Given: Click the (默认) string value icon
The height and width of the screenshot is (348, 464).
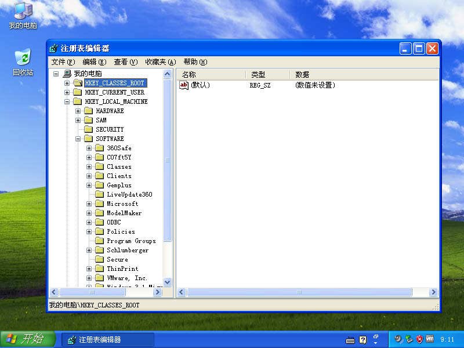Looking at the screenshot, I should [184, 85].
